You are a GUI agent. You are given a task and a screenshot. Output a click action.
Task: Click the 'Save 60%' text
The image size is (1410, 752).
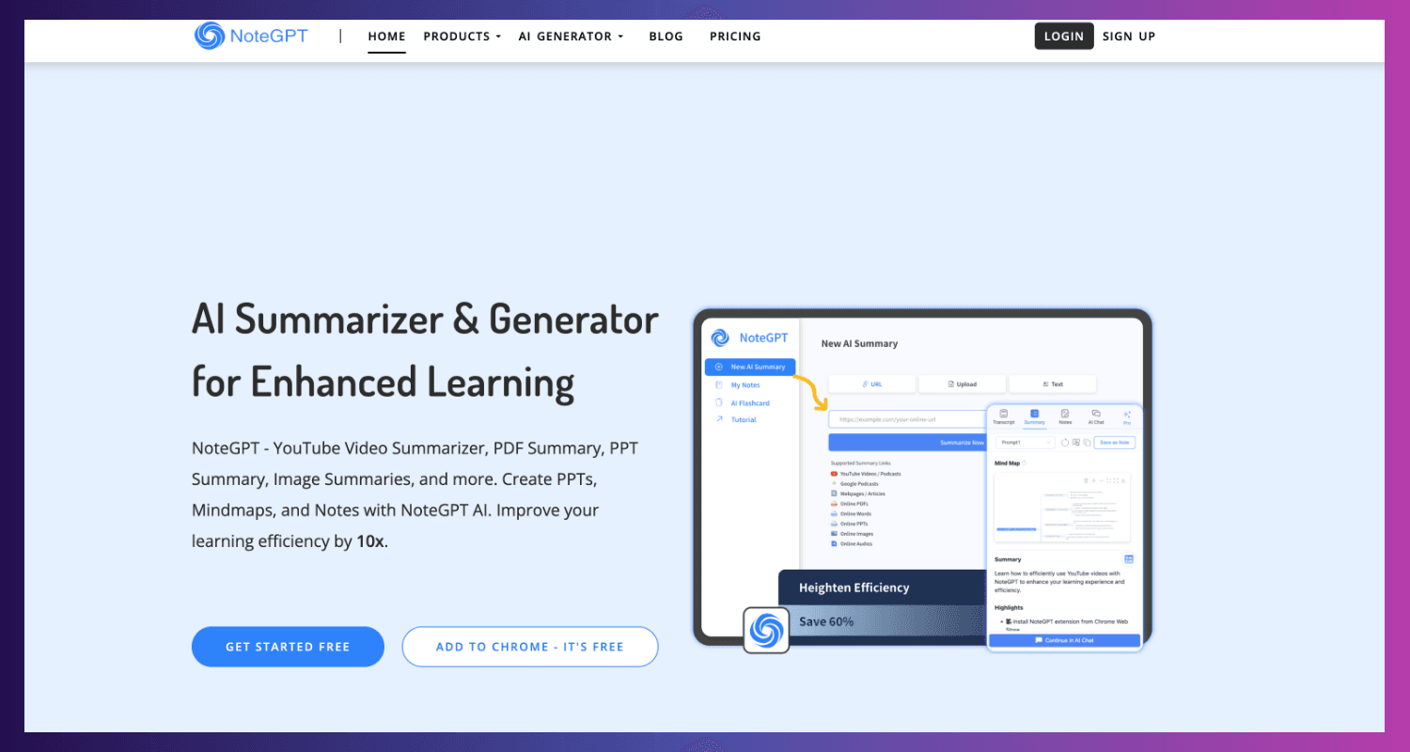click(x=826, y=621)
